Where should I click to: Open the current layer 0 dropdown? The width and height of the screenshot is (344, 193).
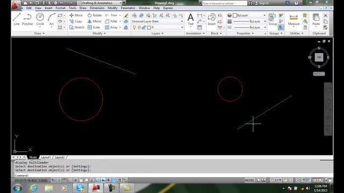tap(157, 27)
